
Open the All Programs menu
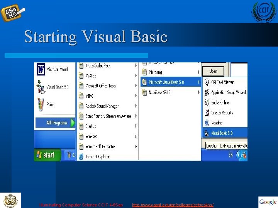55,123
